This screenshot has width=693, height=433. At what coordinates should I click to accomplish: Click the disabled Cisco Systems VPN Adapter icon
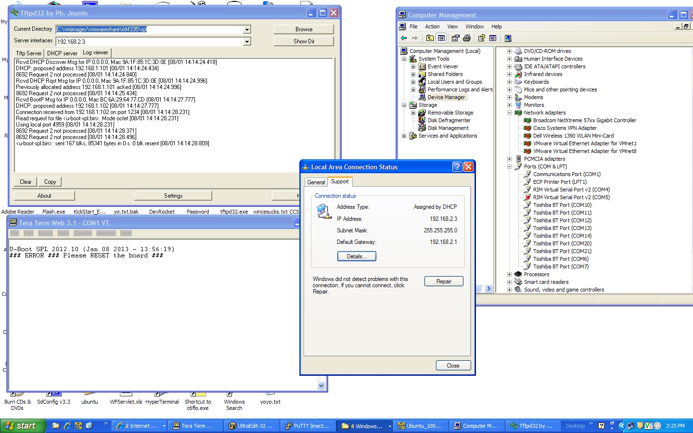tap(527, 128)
